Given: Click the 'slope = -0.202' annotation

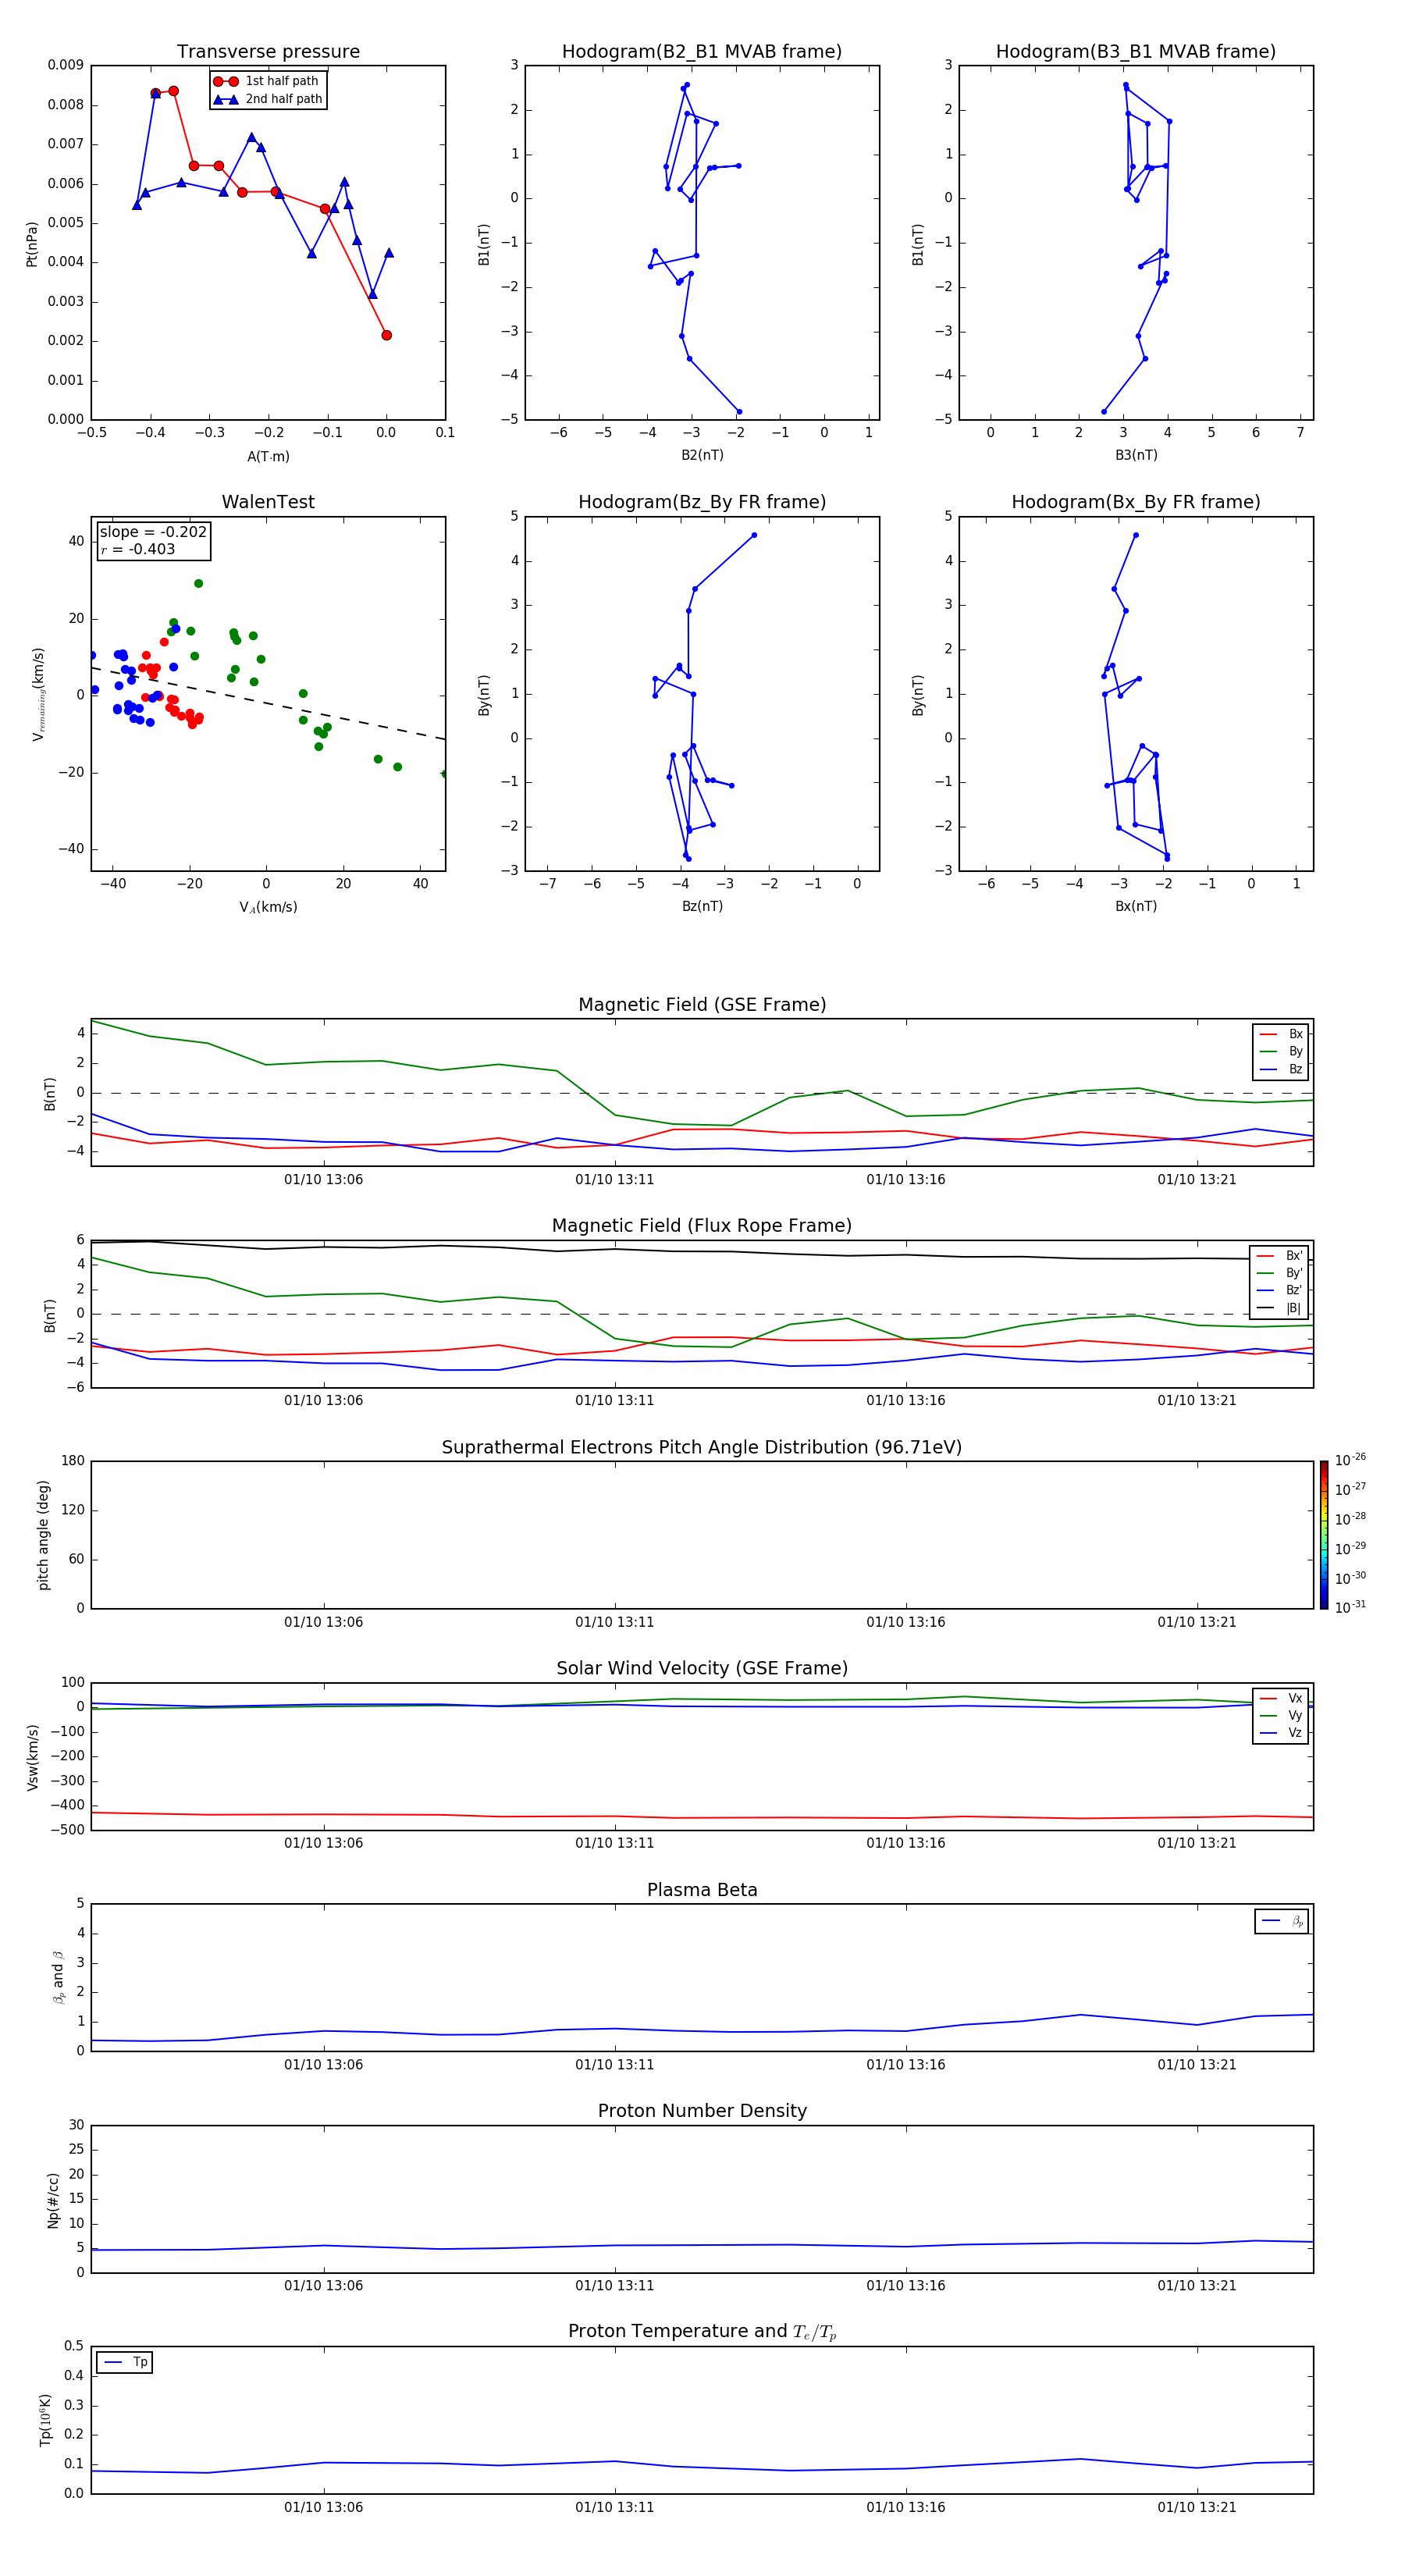Looking at the screenshot, I should click(153, 532).
